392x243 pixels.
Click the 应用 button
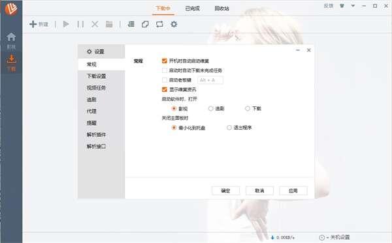coord(293,191)
